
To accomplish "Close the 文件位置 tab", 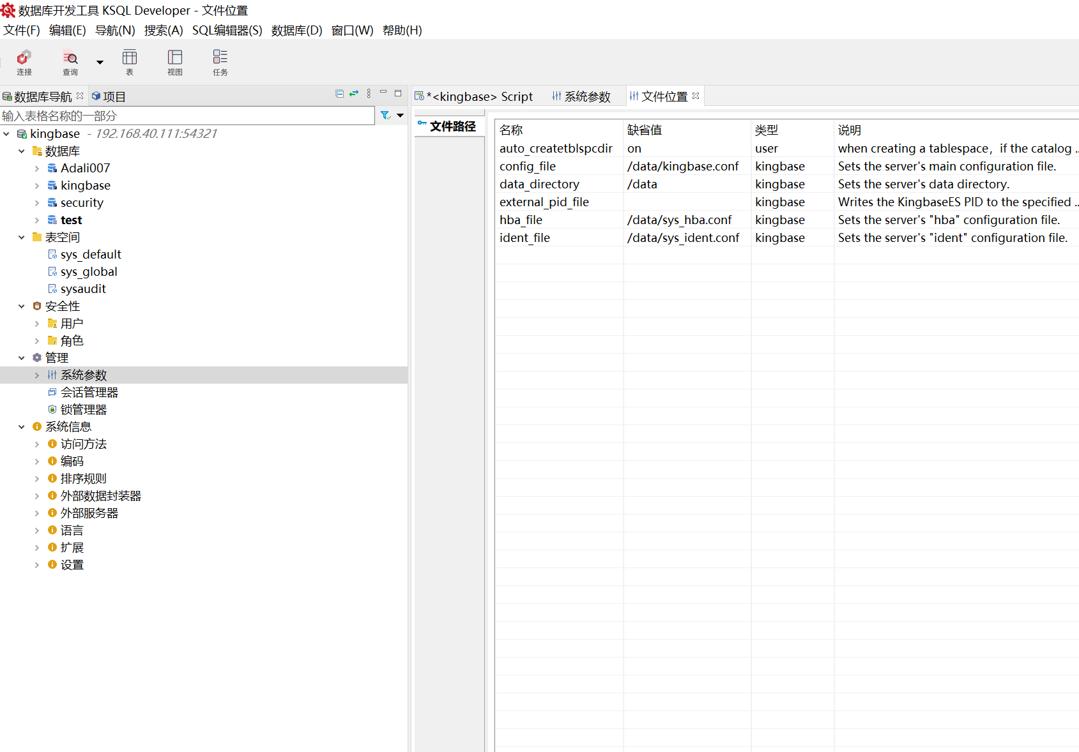I will pos(696,96).
